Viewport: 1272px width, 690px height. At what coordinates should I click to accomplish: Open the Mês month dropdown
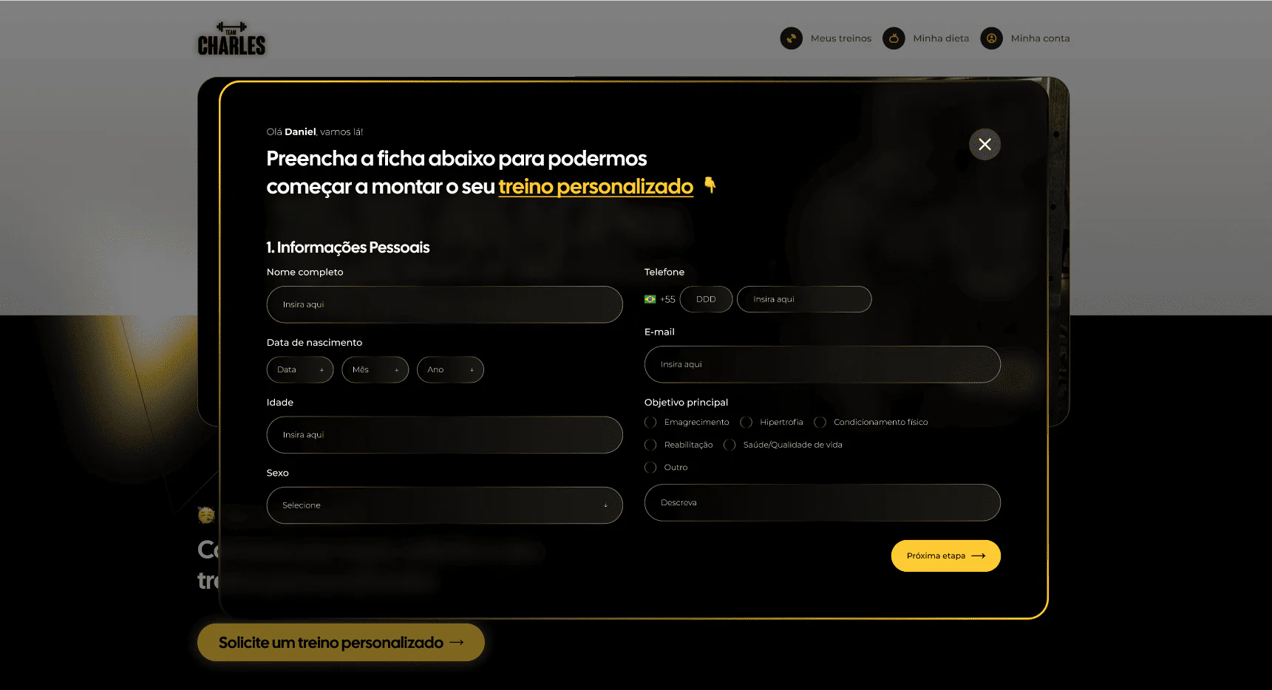(375, 369)
